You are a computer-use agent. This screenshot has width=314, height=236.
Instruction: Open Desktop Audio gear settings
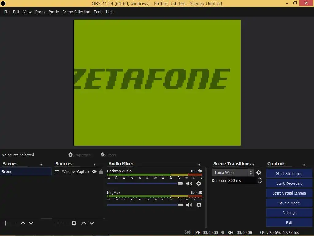pos(198,183)
